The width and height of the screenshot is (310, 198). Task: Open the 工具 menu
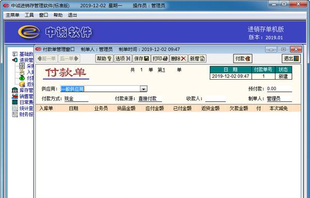29,15
